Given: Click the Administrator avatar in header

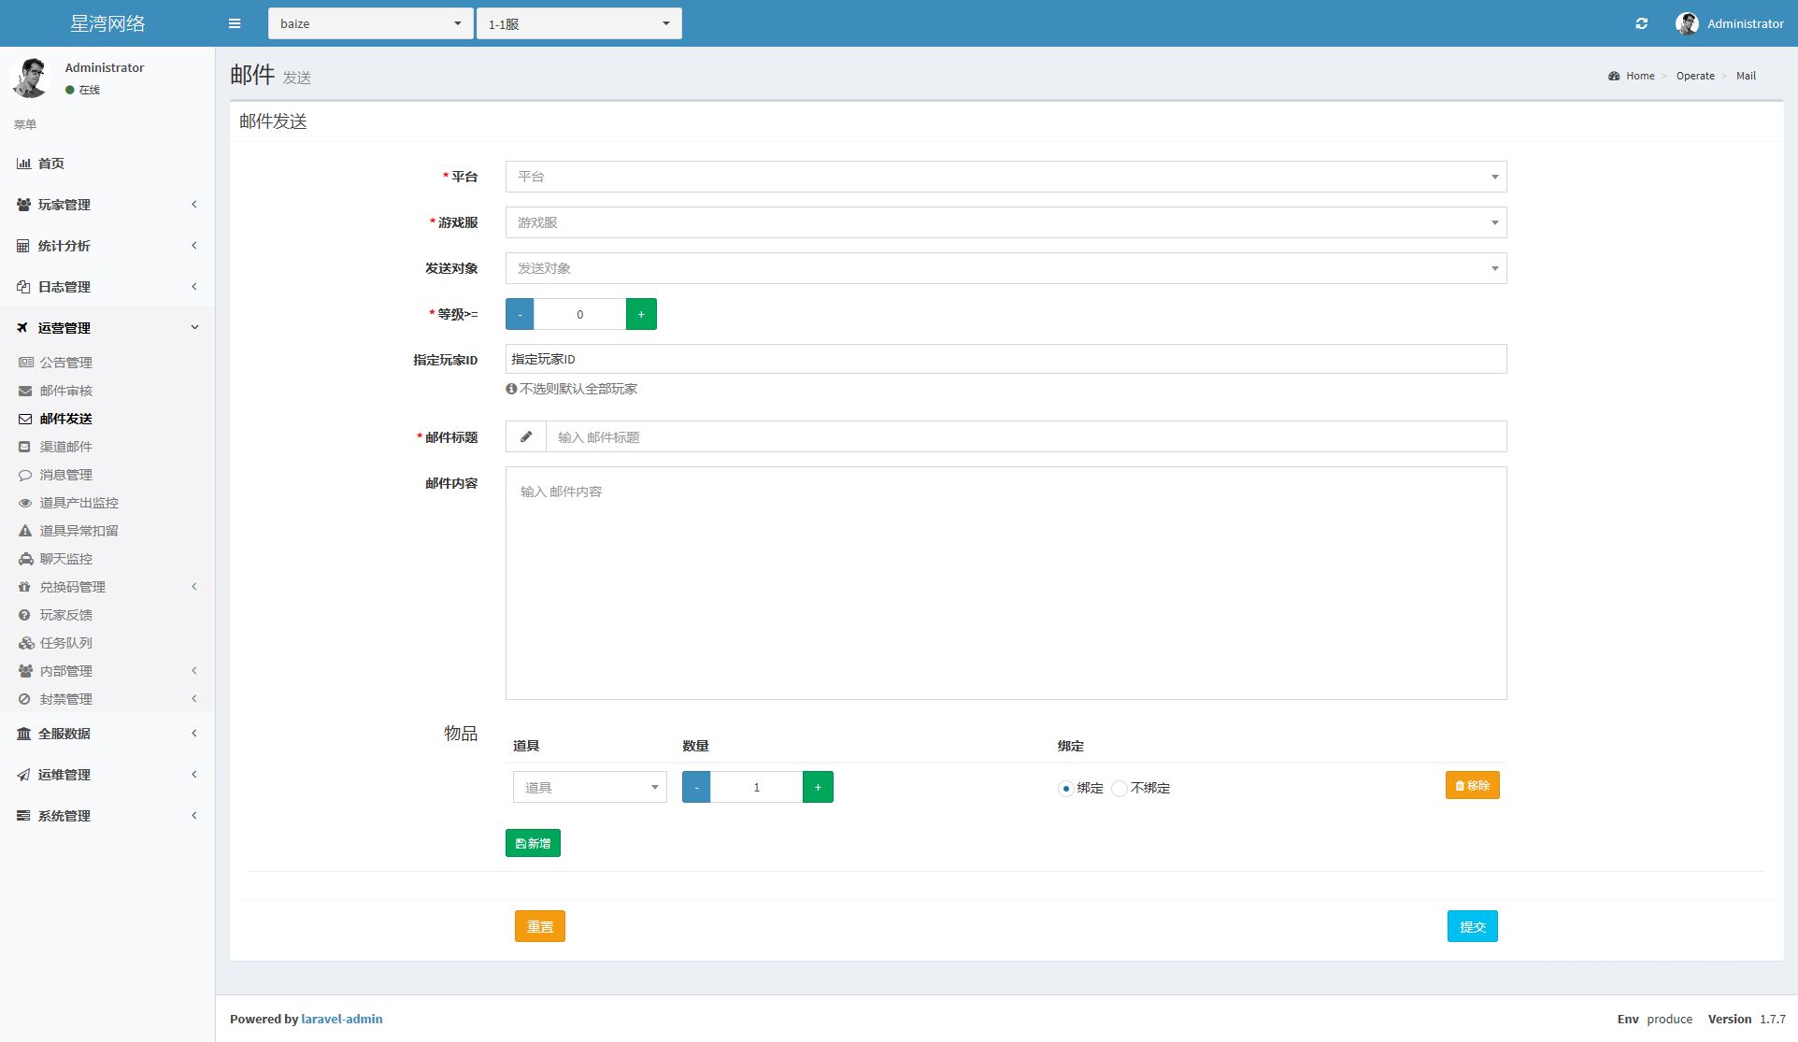Looking at the screenshot, I should 1687,23.
